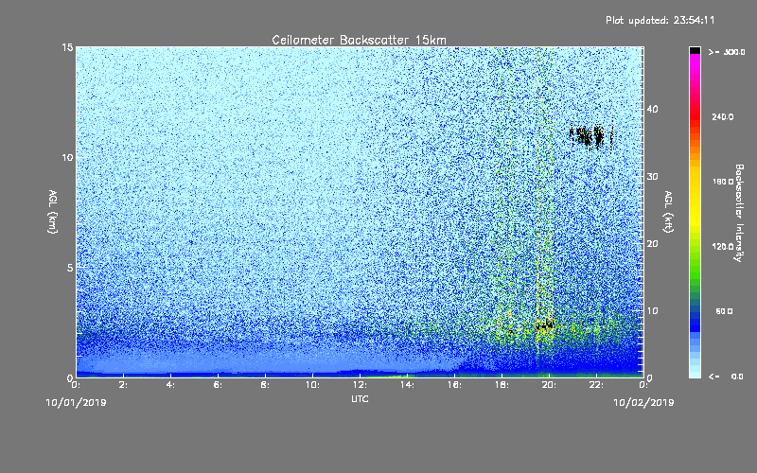Click the green region of the colorbar near 120.0
757x473 pixels.
[x=695, y=247]
